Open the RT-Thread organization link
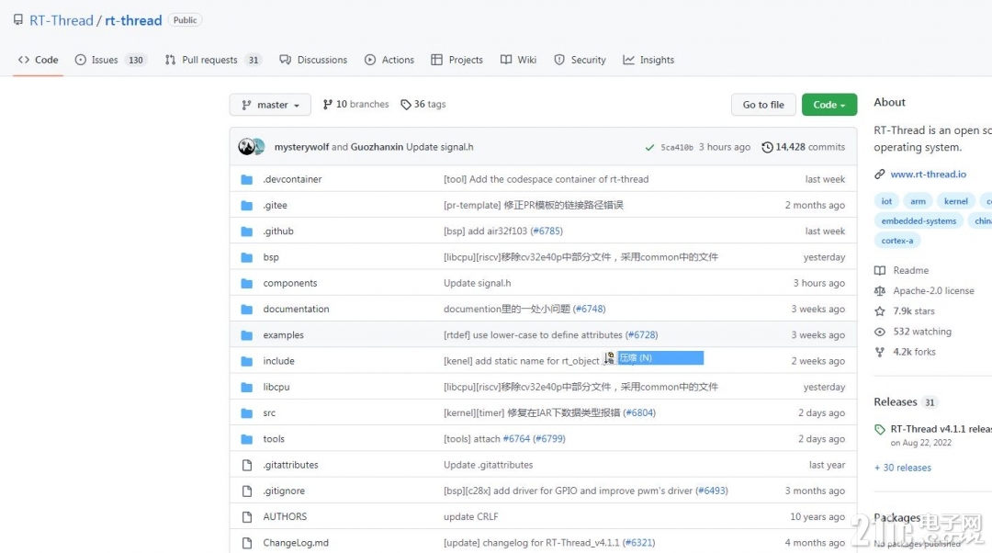 [x=62, y=20]
